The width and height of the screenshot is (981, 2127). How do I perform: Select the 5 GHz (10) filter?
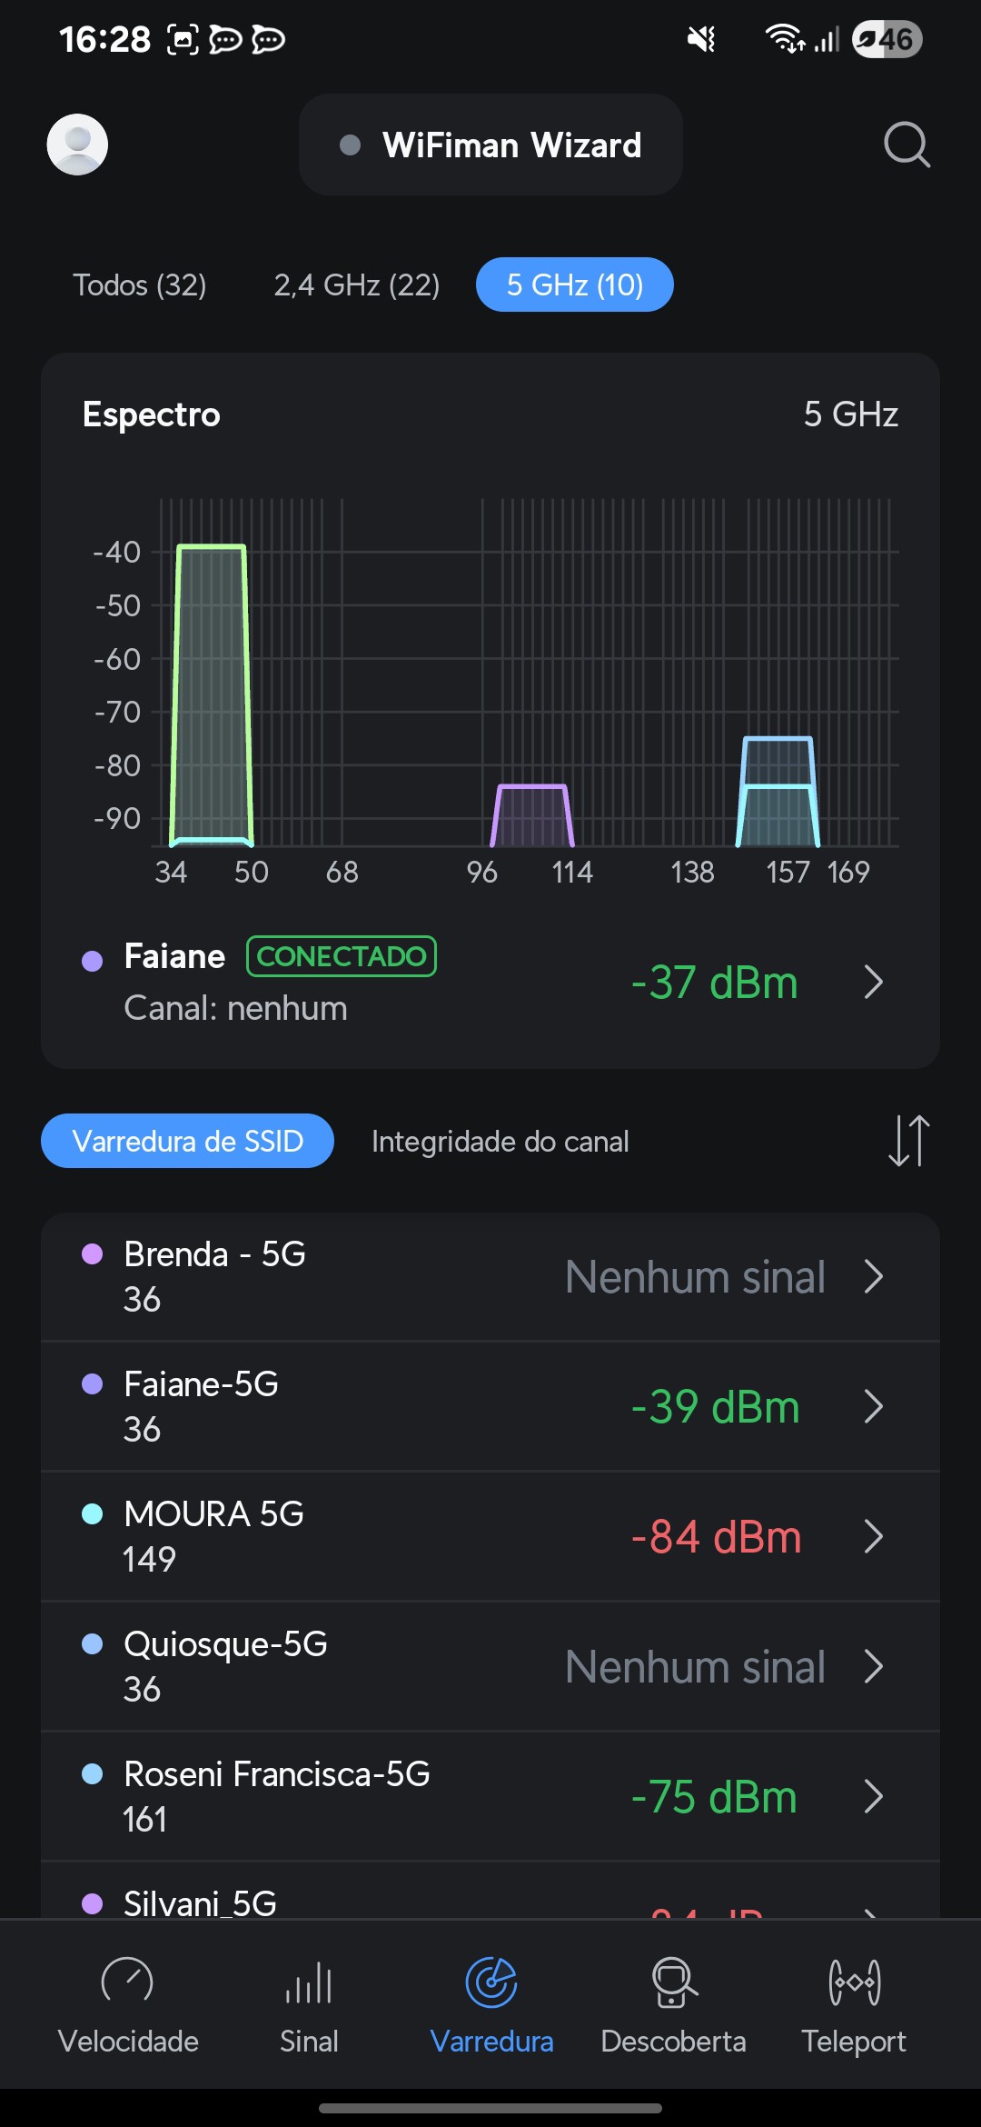coord(575,285)
